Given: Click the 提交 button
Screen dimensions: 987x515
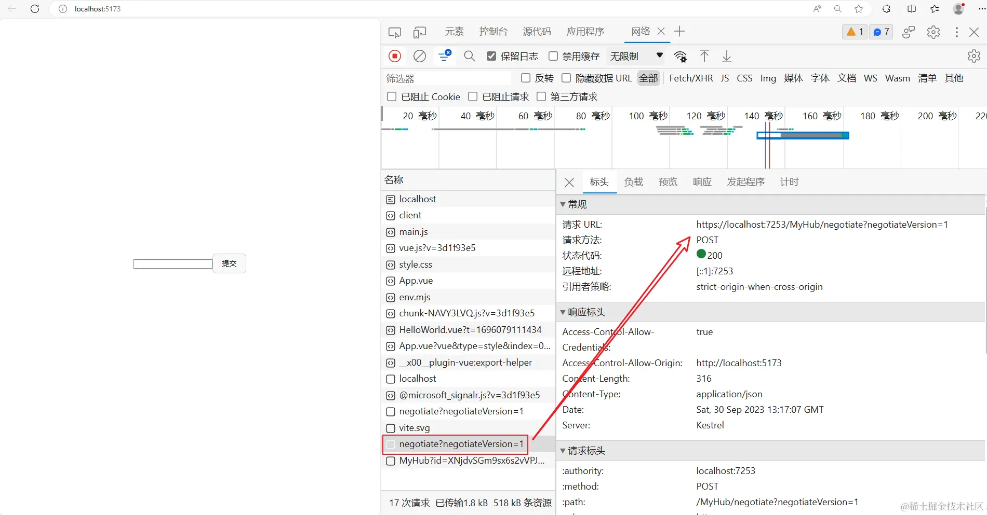Looking at the screenshot, I should (x=229, y=263).
